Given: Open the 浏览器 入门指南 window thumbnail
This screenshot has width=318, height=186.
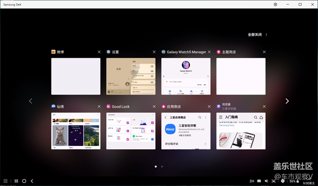Looking at the screenshot, I should click(x=241, y=131).
